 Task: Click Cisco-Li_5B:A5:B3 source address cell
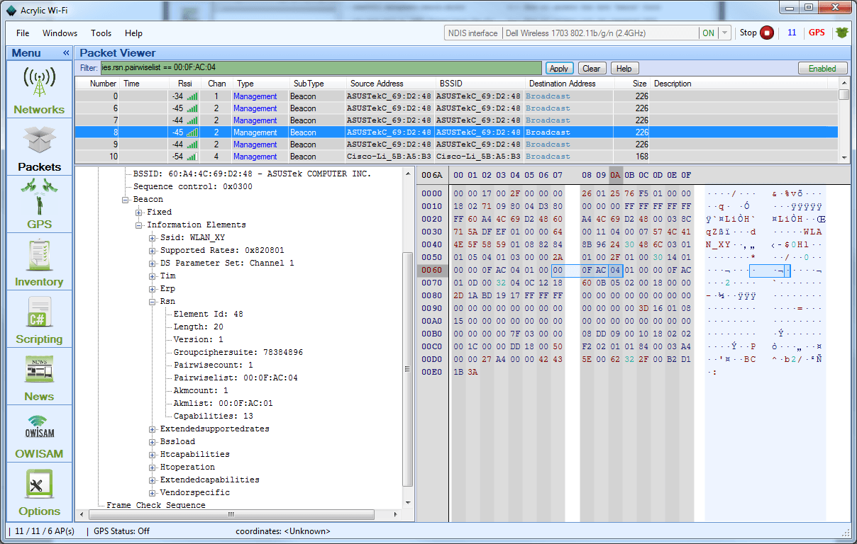click(x=389, y=157)
